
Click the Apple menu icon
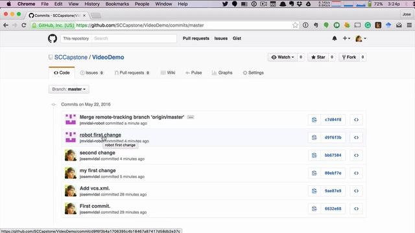coord(8,4)
